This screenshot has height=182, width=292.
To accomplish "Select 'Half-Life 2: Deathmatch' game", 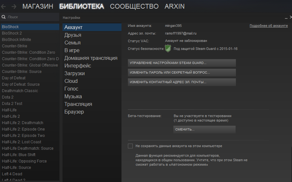I will pyautogui.click(x=30, y=123).
